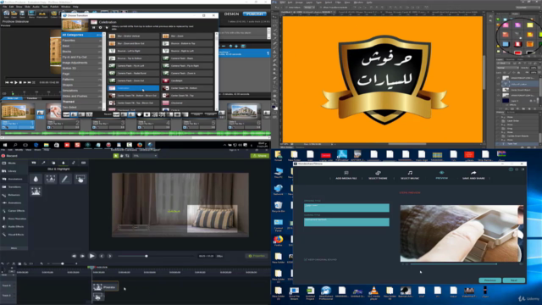
Task: Open Firefox desktop shortcut
Action: pos(279,241)
